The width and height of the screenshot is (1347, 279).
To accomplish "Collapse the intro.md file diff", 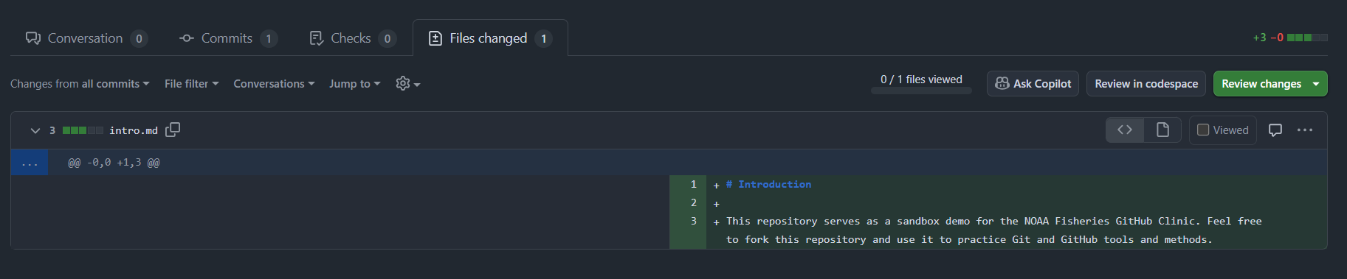I will pos(35,130).
